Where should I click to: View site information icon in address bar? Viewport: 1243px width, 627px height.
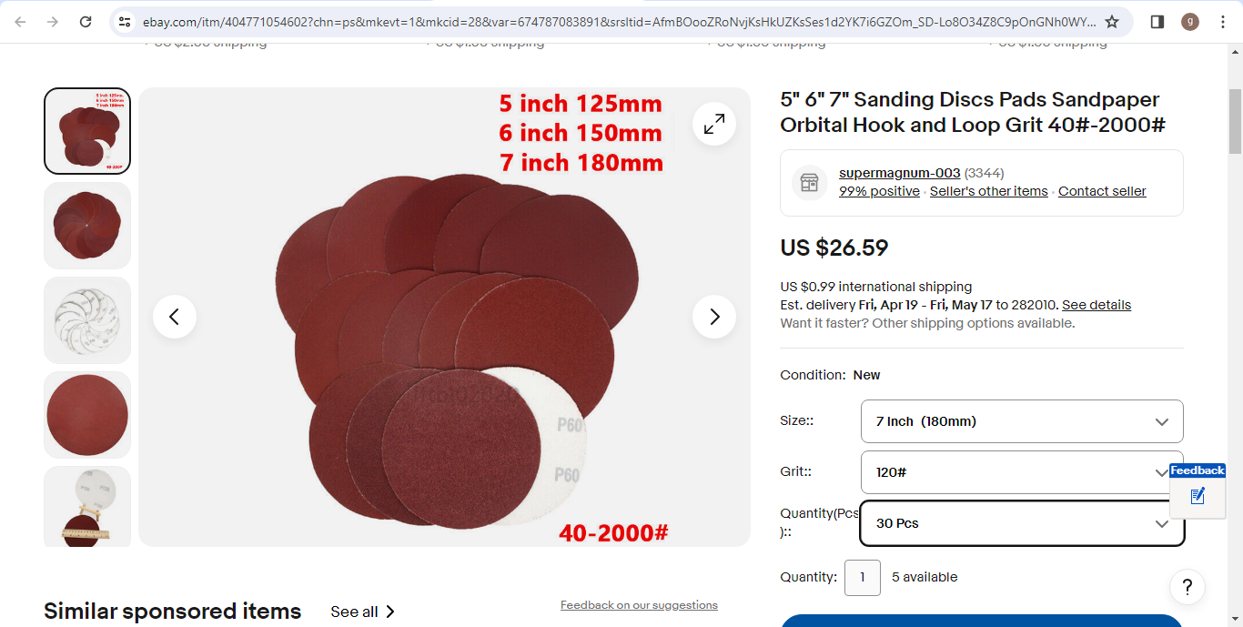click(x=126, y=22)
